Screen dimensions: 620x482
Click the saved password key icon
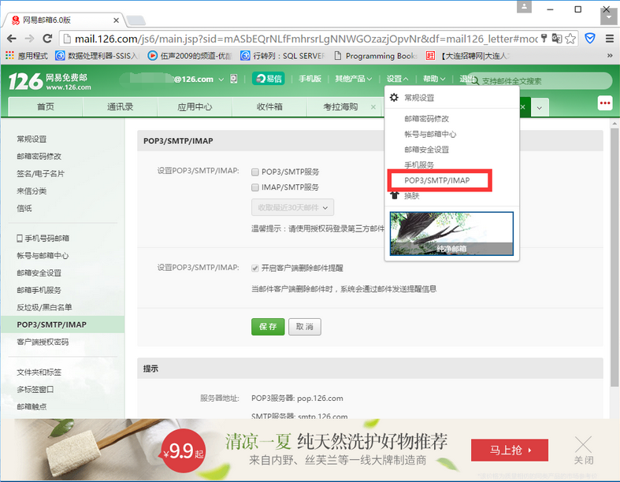point(544,39)
